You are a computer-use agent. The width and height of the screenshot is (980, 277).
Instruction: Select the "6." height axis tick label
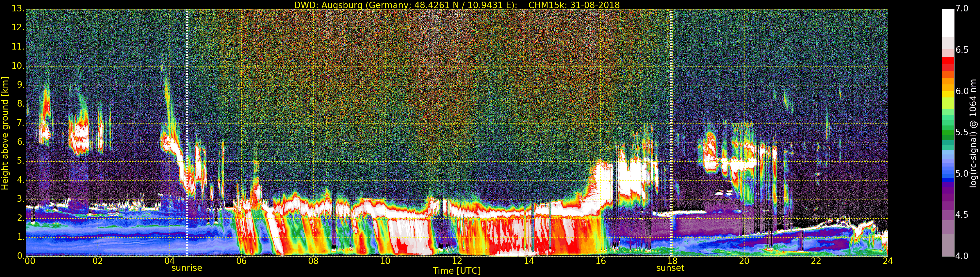(x=21, y=141)
